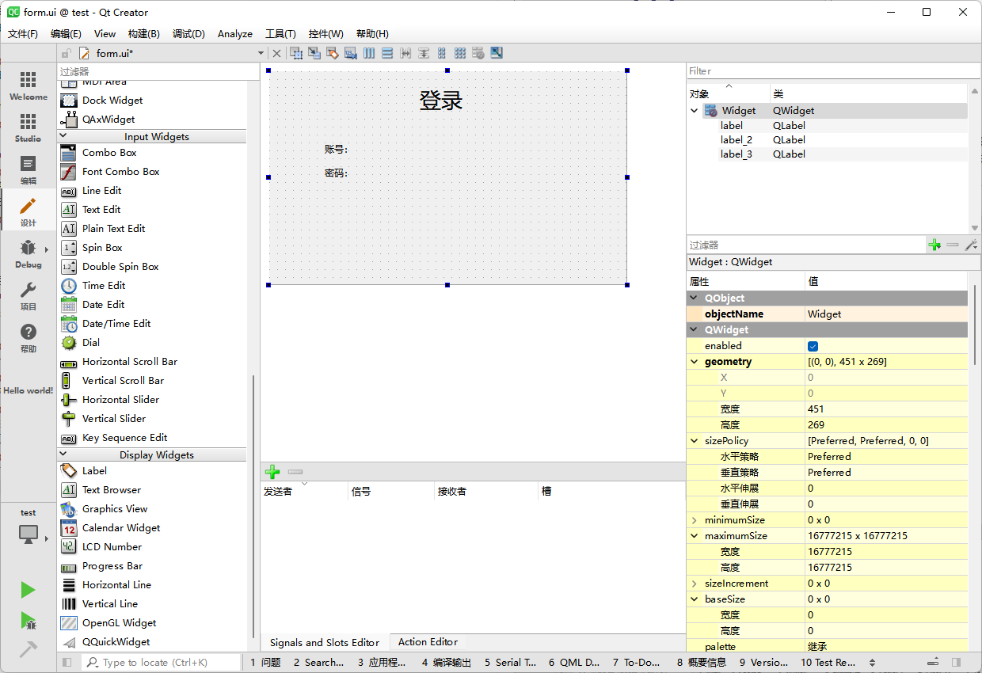982x673 pixels.
Task: Select Edit Tab Order mode in toolbar
Action: pos(351,53)
